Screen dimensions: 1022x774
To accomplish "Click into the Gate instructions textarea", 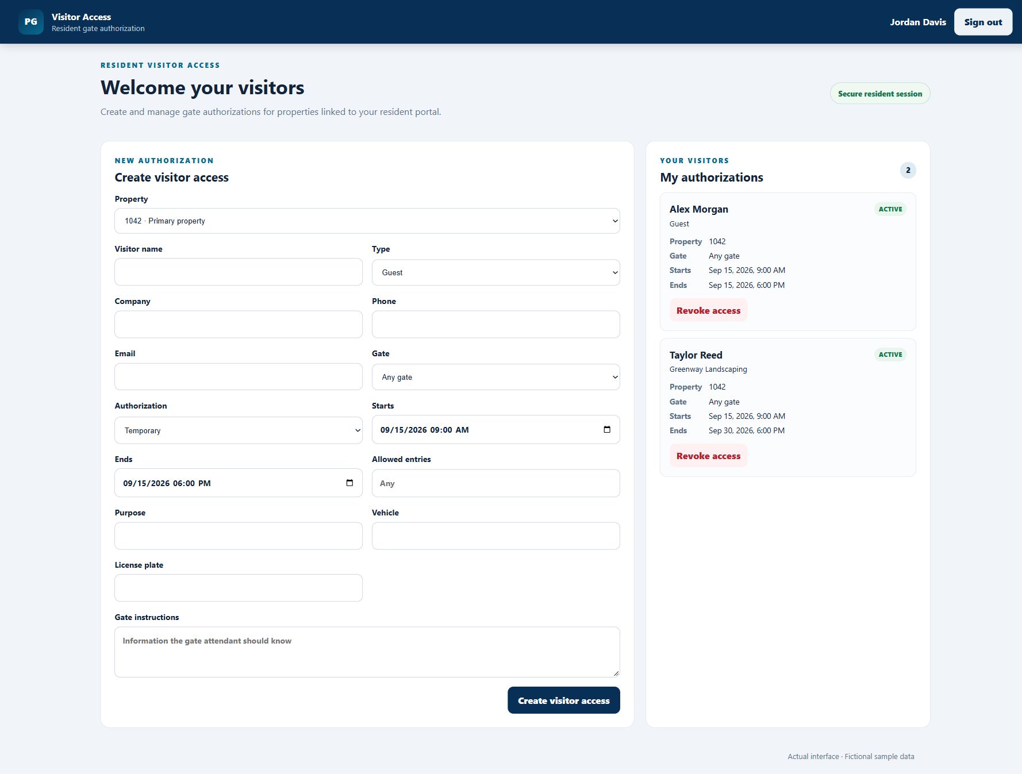I will tap(367, 652).
